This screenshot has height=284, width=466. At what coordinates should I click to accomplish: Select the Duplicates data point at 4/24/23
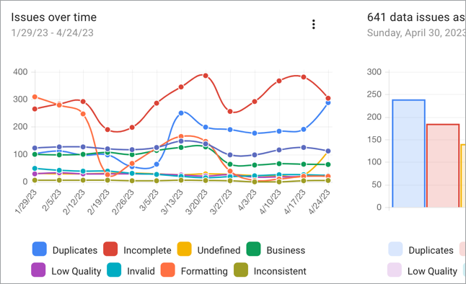328,102
